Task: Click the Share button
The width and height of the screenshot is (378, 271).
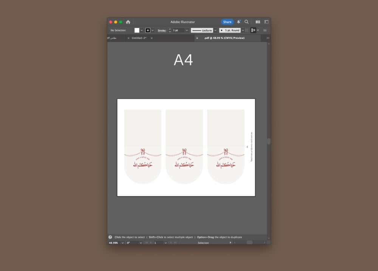Action: [227, 22]
